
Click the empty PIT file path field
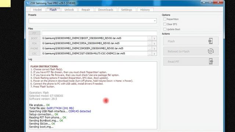coord(100,33)
